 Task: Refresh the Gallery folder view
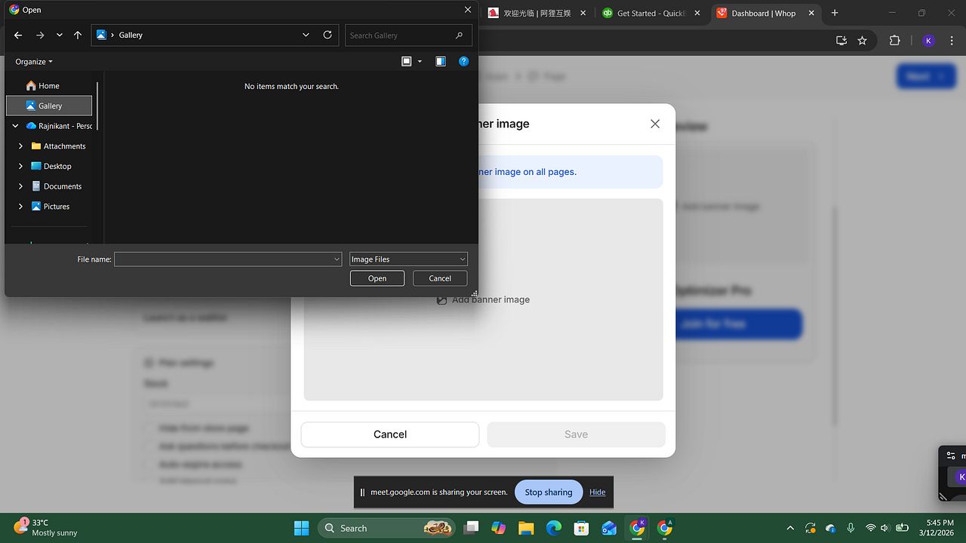click(x=328, y=35)
